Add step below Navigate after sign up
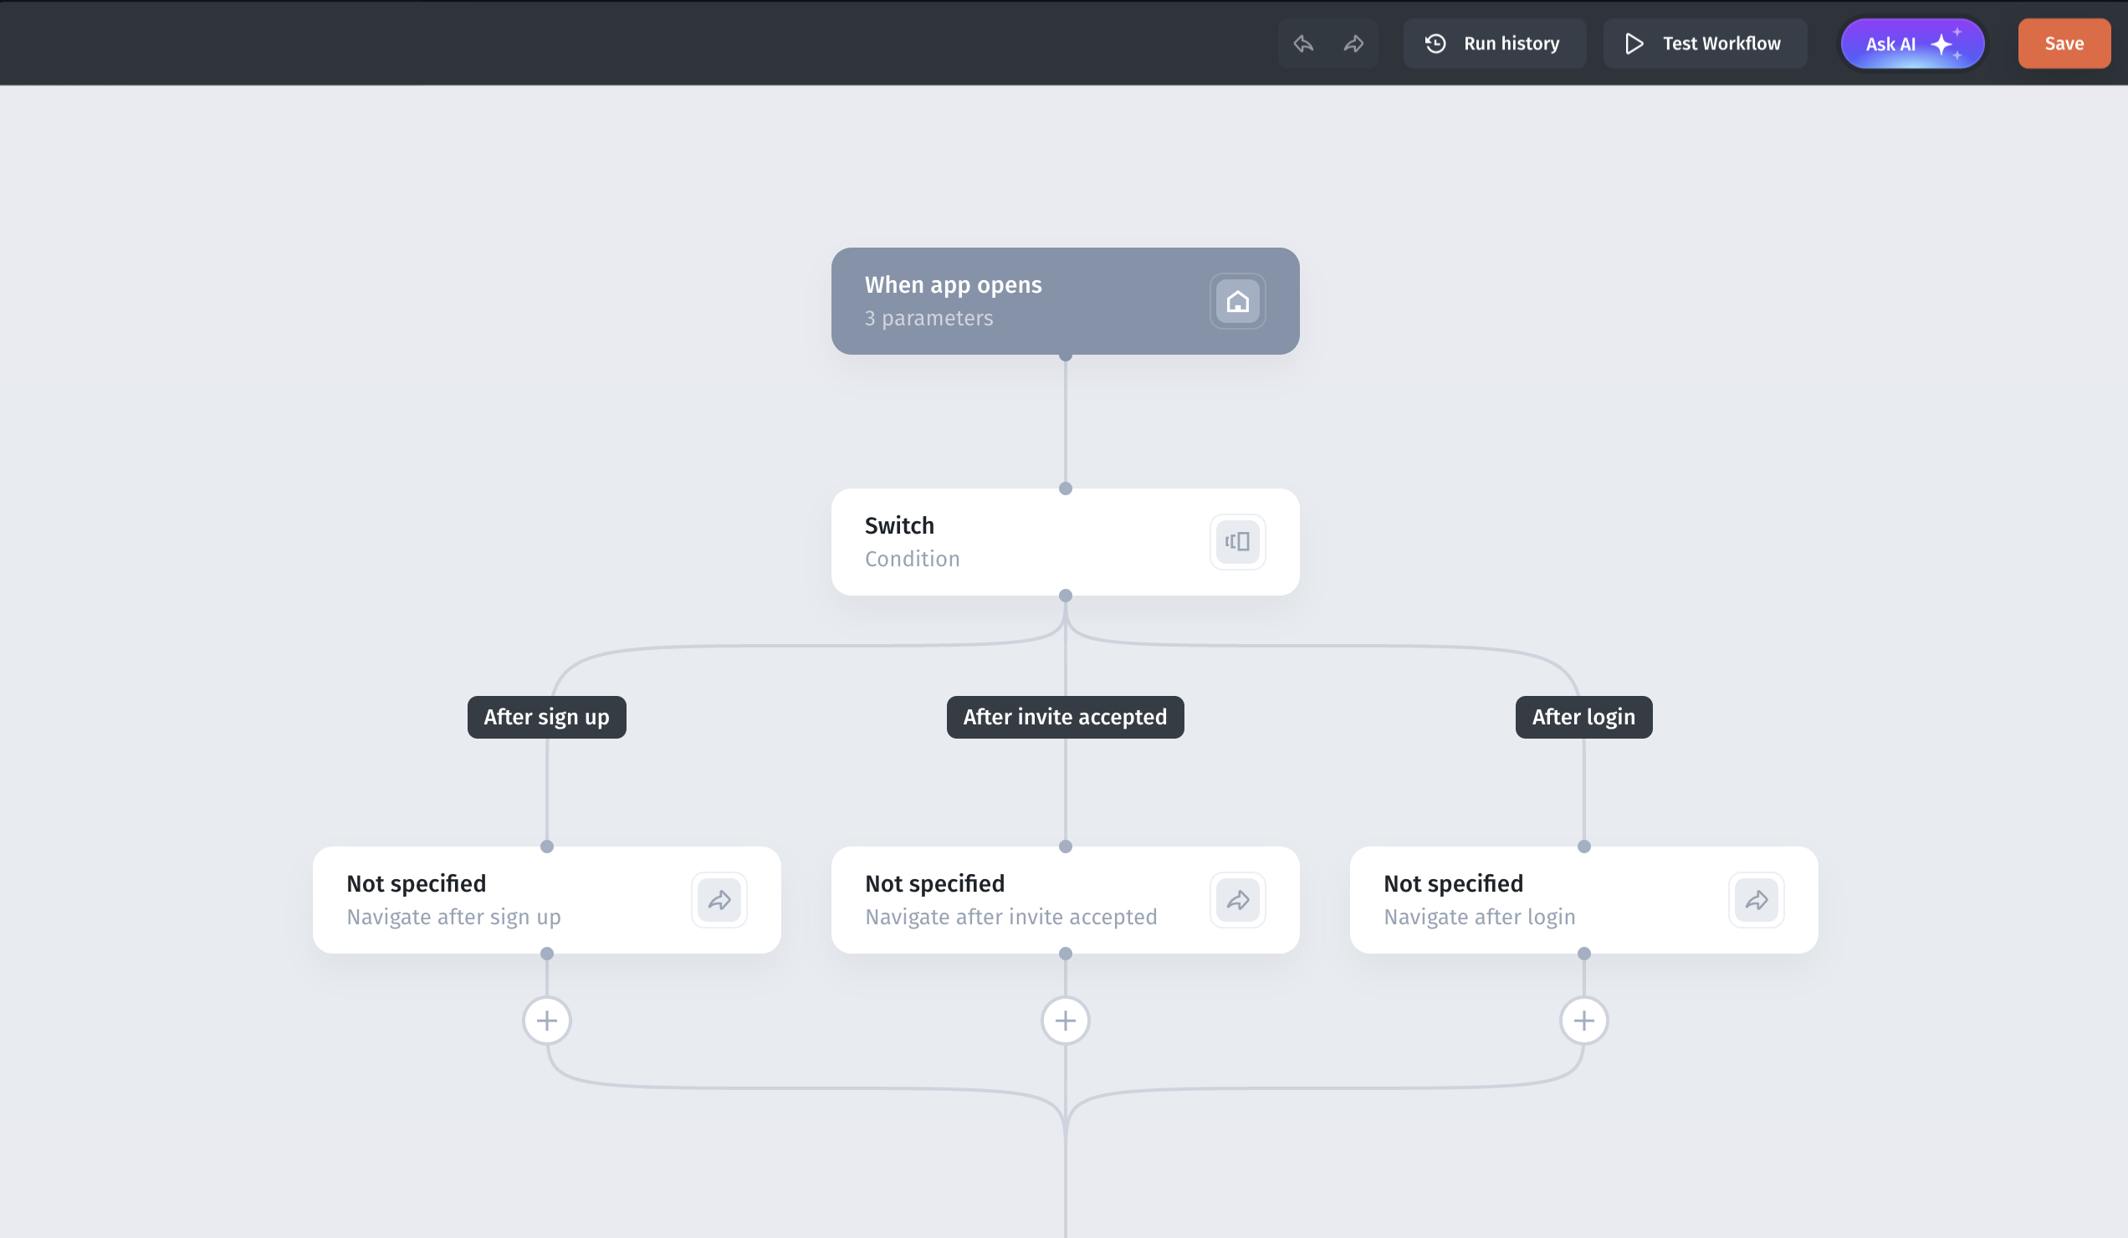2128x1238 pixels. click(546, 1021)
